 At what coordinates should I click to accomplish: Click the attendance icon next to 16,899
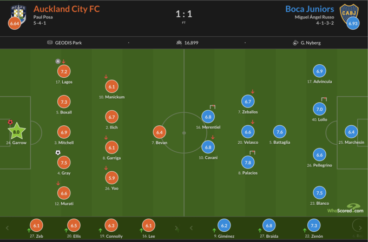coord(179,43)
